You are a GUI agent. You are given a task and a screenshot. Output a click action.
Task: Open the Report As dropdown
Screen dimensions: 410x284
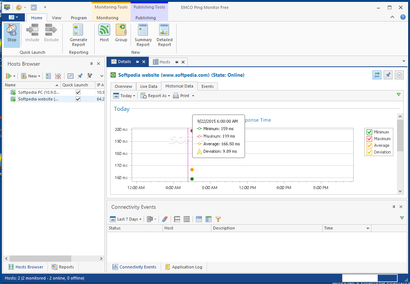(x=155, y=96)
